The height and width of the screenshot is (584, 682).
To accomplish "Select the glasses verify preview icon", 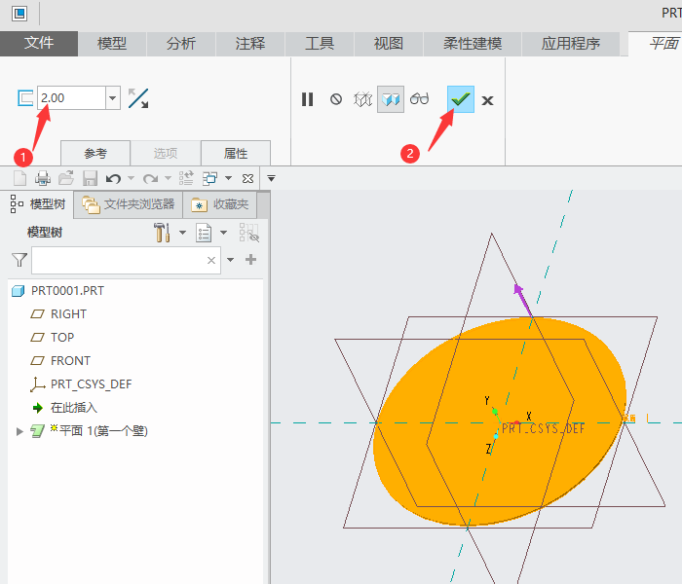I will 419,99.
